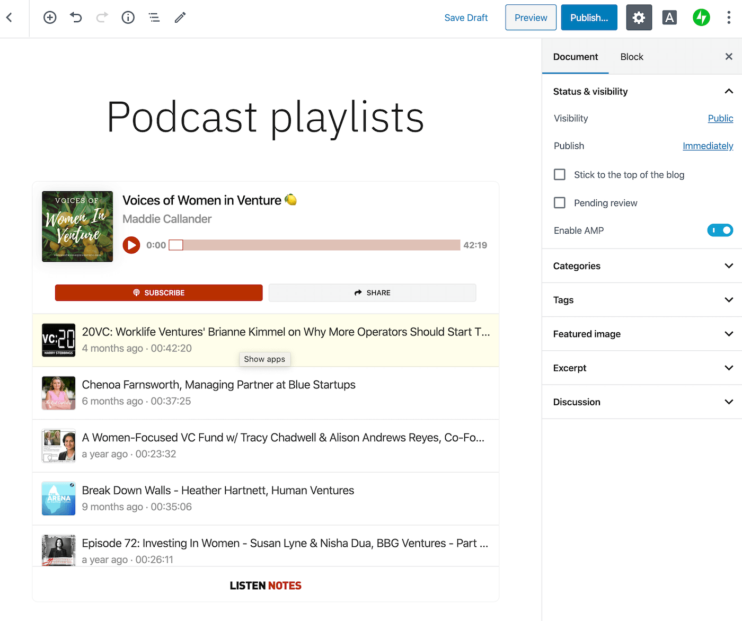Click the red SUBSCRIBE button
This screenshot has width=742, height=621.
point(159,292)
